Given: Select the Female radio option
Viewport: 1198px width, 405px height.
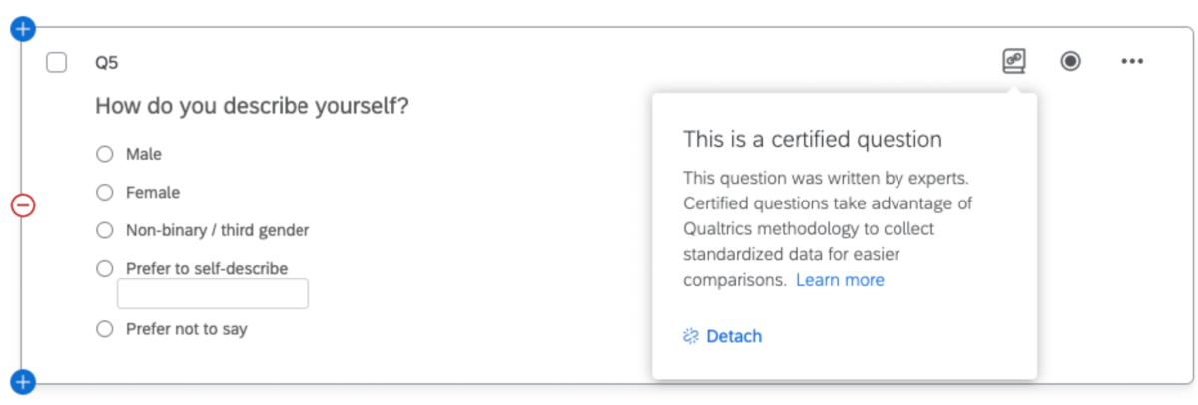Looking at the screenshot, I should click(105, 193).
